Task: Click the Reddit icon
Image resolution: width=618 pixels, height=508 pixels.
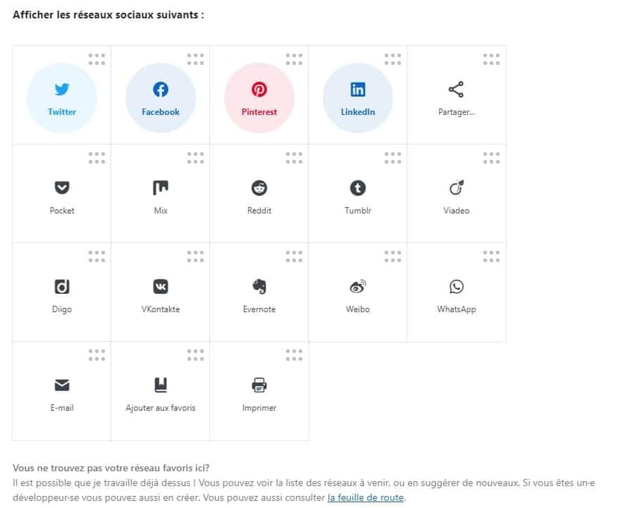Action: pyautogui.click(x=259, y=188)
